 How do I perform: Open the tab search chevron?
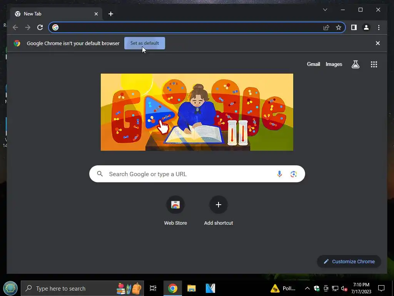pos(325,10)
